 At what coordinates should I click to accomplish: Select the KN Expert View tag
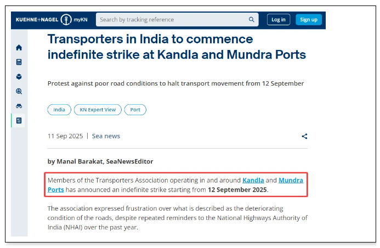tap(98, 110)
